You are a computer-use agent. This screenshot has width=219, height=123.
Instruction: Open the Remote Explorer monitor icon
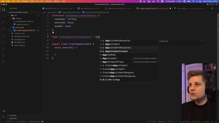click(x=3, y=42)
